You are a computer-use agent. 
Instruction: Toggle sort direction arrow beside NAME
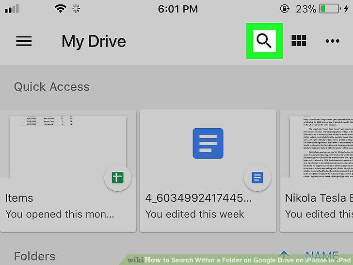pos(284,256)
